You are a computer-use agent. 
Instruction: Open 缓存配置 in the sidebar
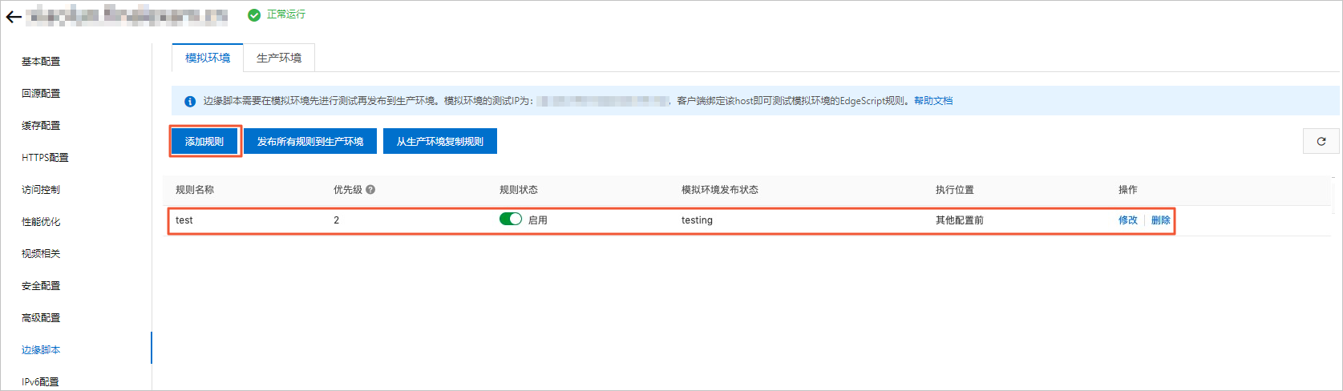tap(41, 125)
